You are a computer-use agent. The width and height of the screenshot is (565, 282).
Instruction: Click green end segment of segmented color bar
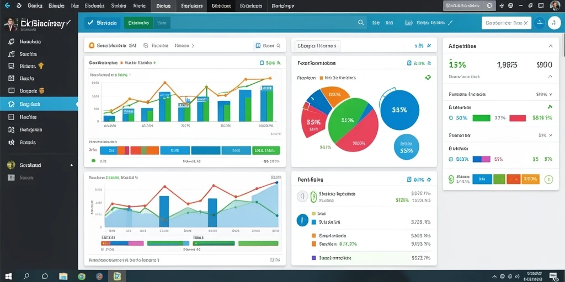click(266, 150)
